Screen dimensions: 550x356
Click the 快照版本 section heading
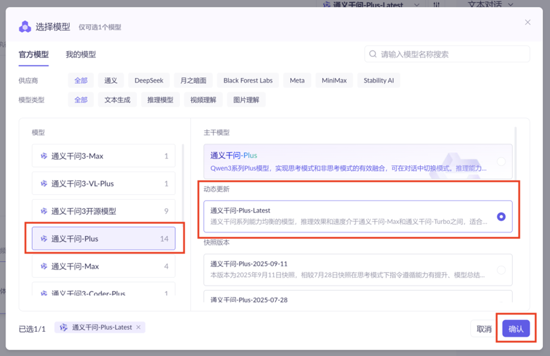coord(216,242)
